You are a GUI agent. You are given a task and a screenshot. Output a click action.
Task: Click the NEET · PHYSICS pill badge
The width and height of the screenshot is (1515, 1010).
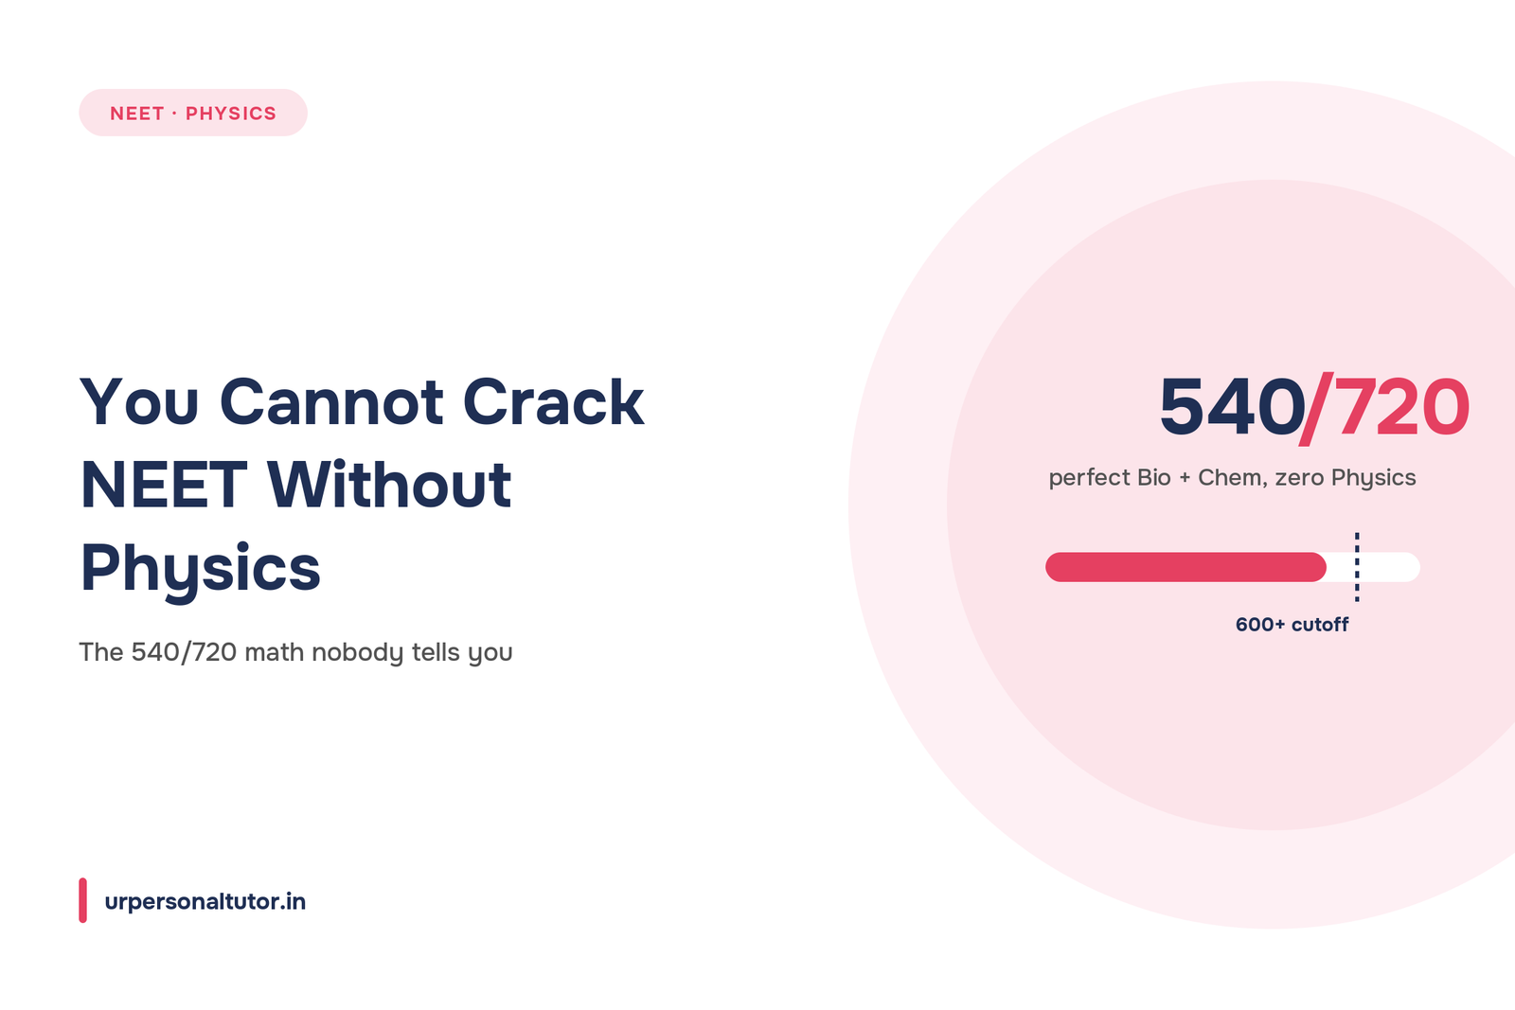[x=193, y=113]
